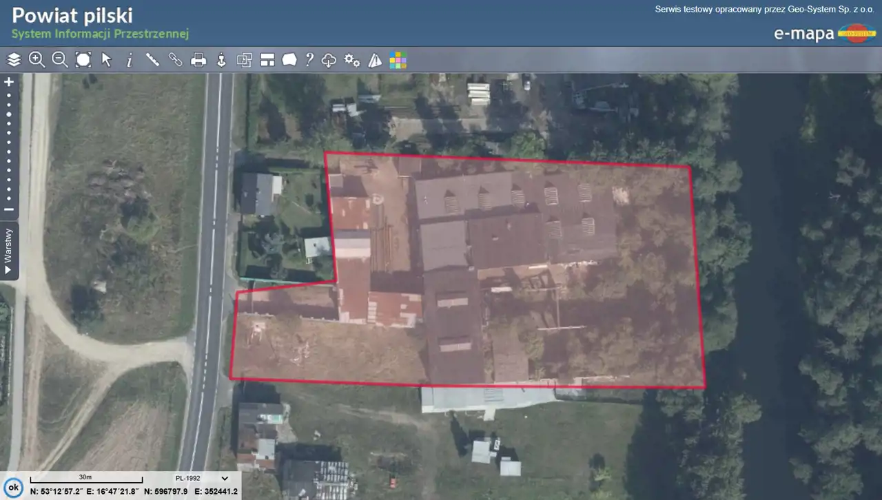
Task: Print the map using printer icon
Action: (x=198, y=60)
